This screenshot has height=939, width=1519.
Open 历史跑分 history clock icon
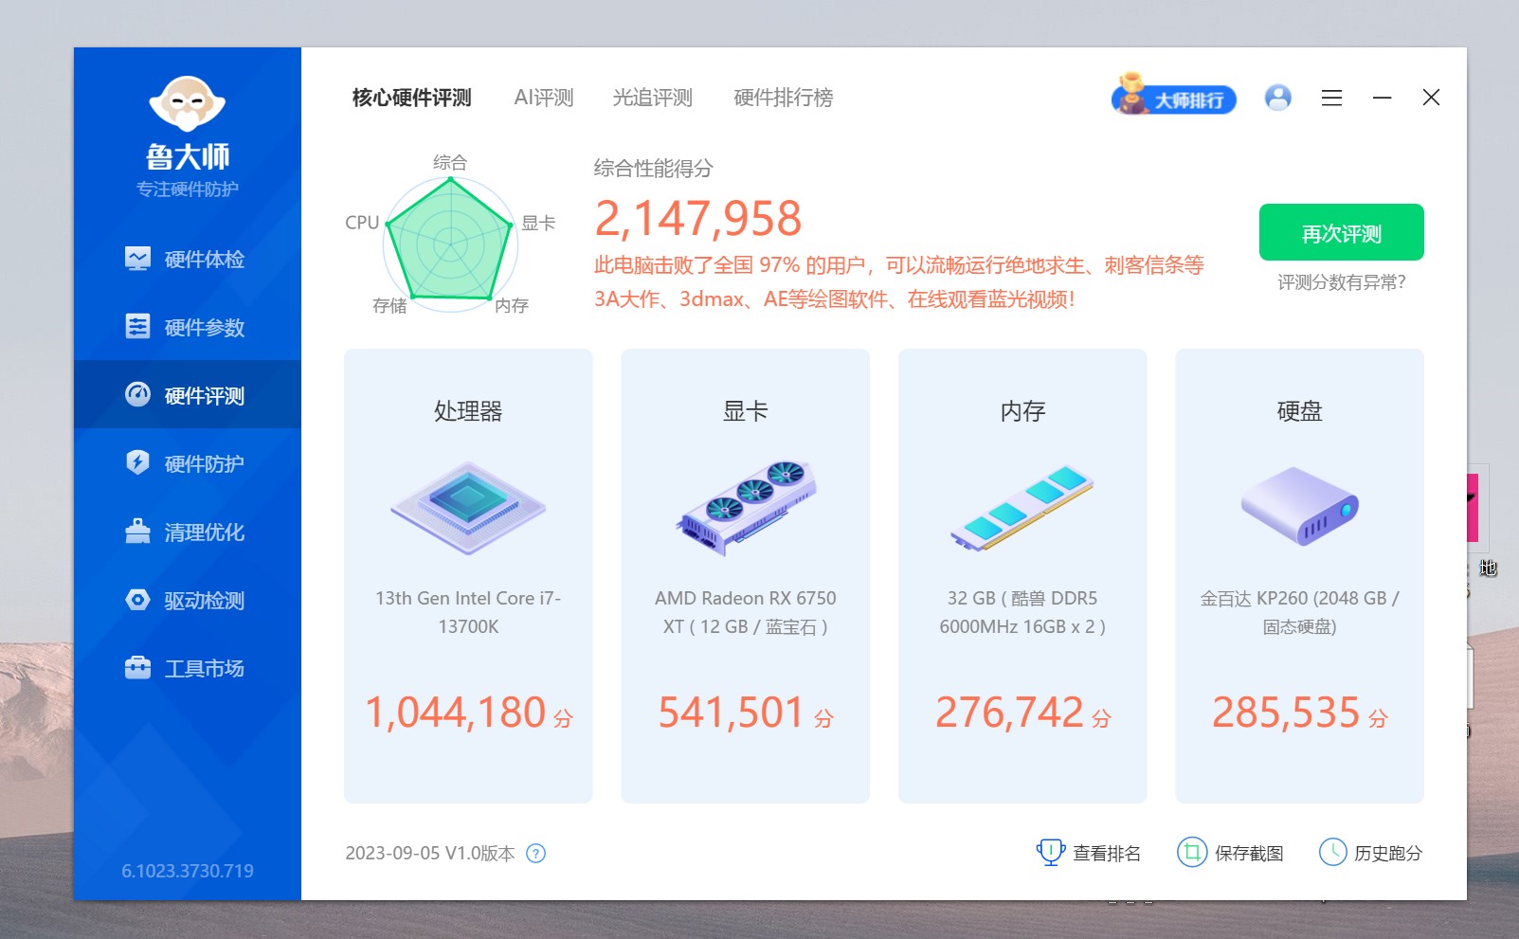(1335, 852)
